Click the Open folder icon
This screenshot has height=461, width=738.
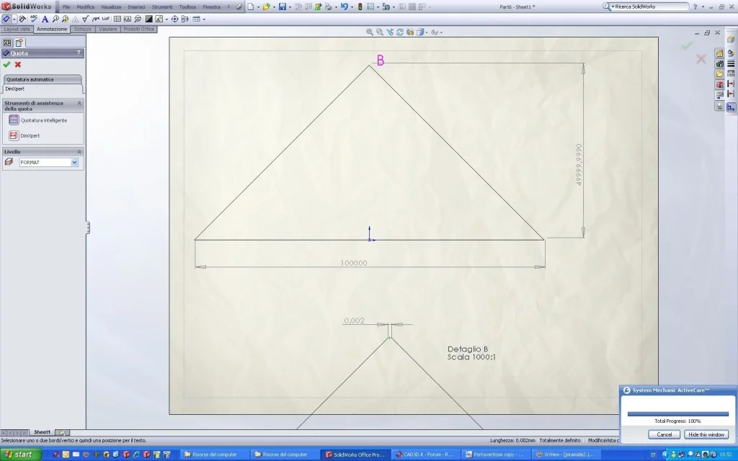point(267,6)
